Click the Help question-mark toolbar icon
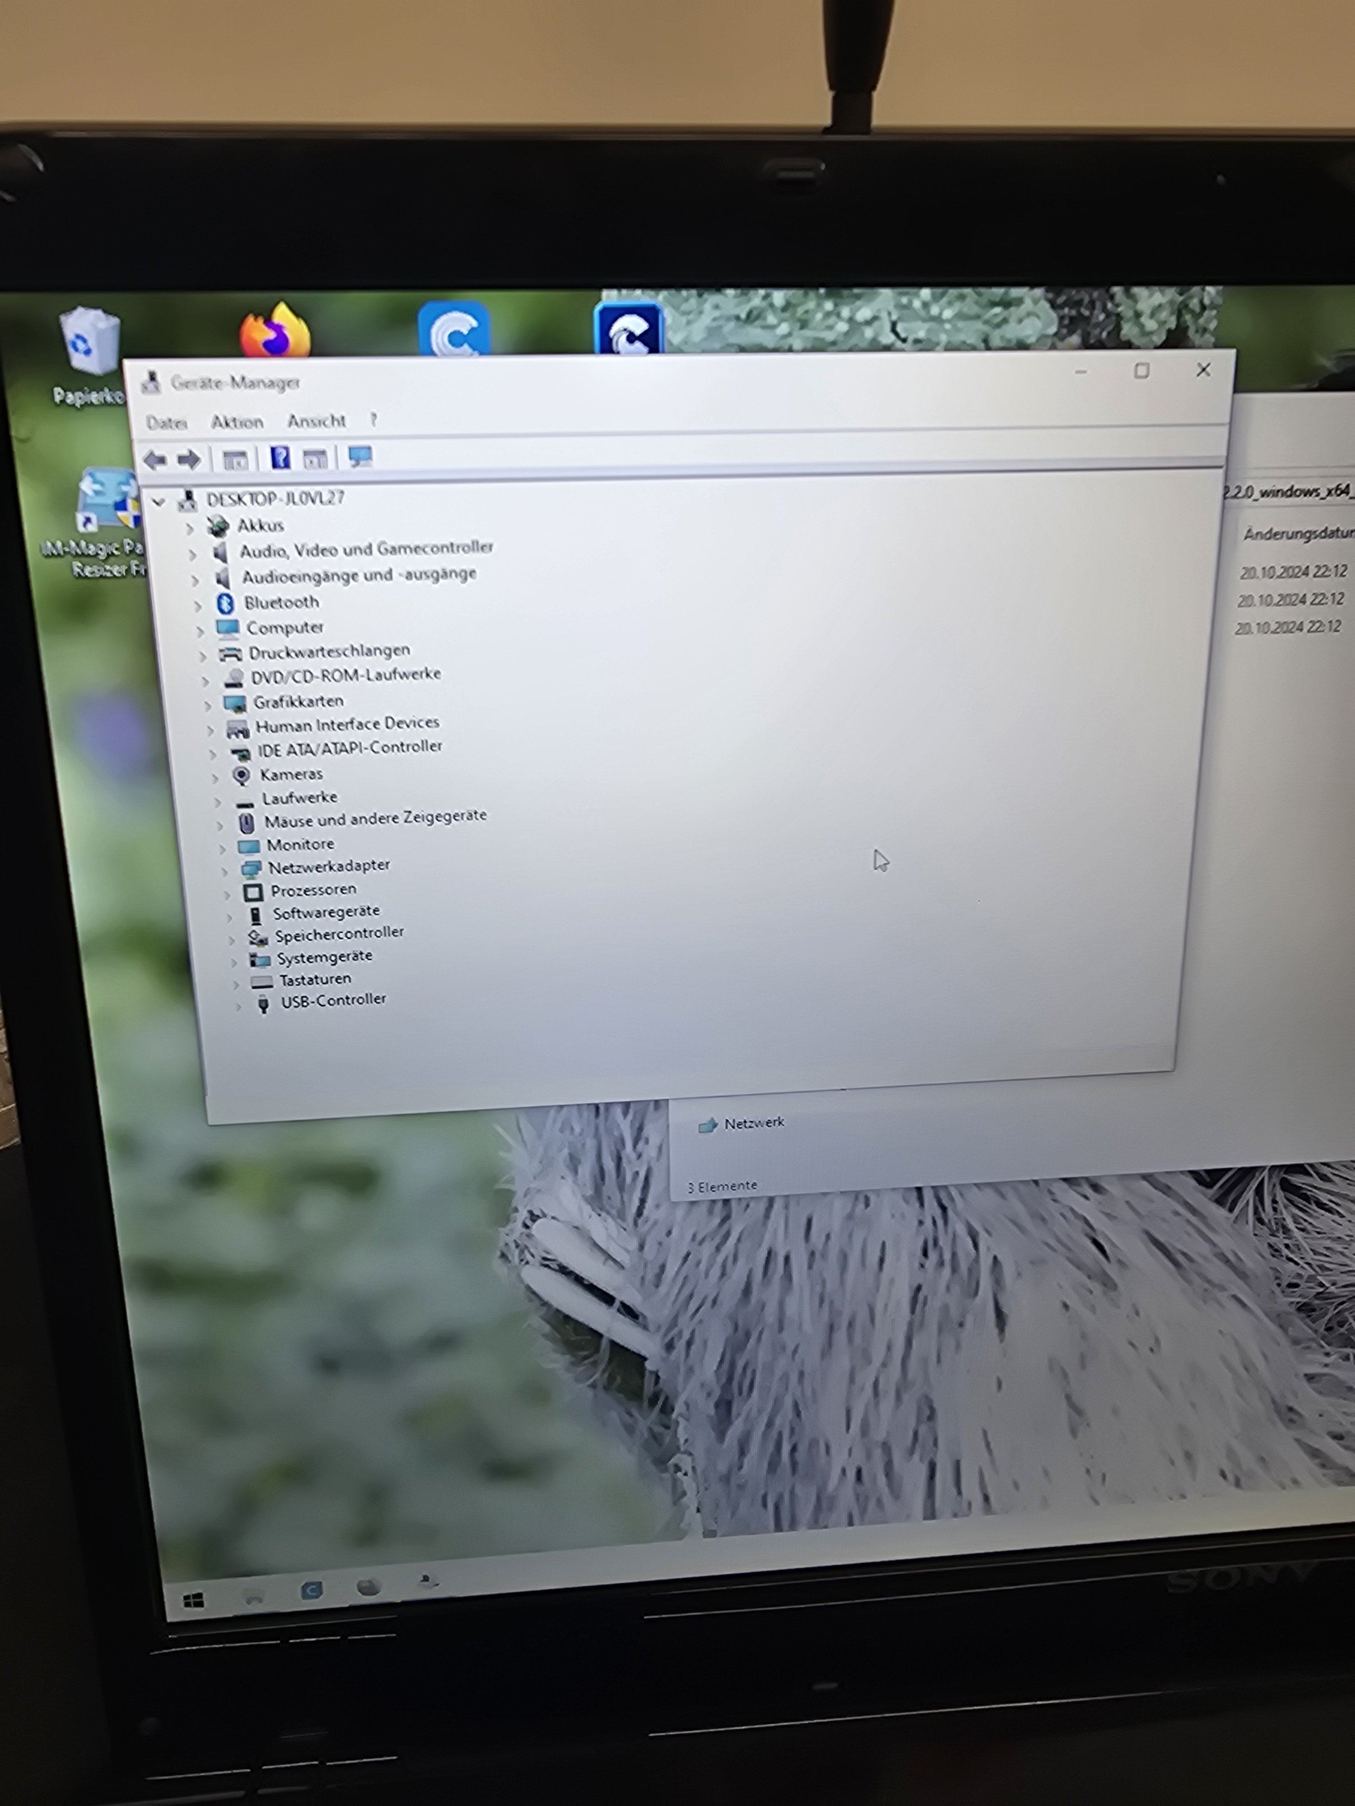Image resolution: width=1355 pixels, height=1806 pixels. point(280,458)
